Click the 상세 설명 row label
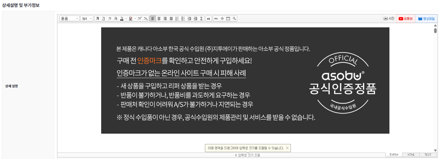The height and width of the screenshot is (159, 439). (x=12, y=86)
